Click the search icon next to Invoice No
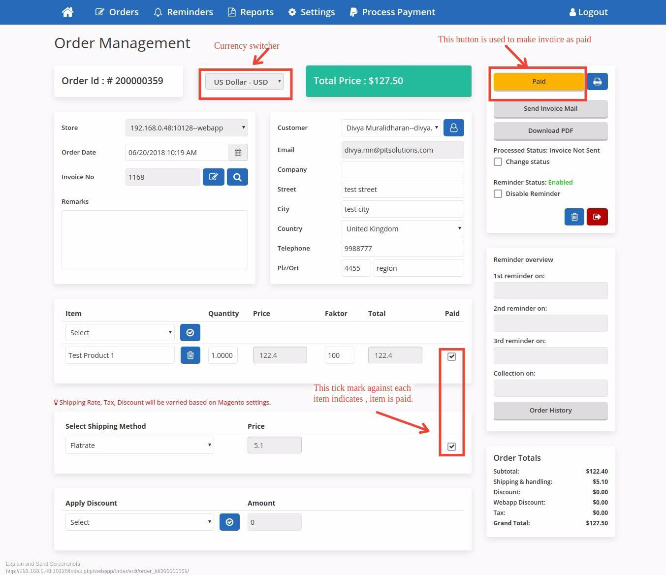This screenshot has width=666, height=575. (x=237, y=177)
